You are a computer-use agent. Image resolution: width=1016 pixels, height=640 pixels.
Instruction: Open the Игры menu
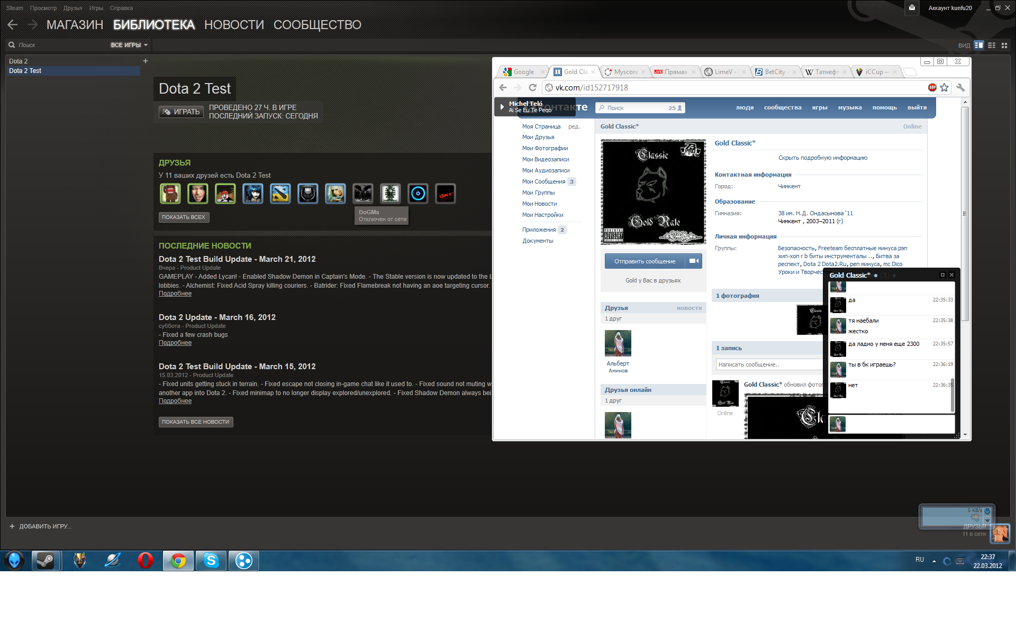coord(96,8)
